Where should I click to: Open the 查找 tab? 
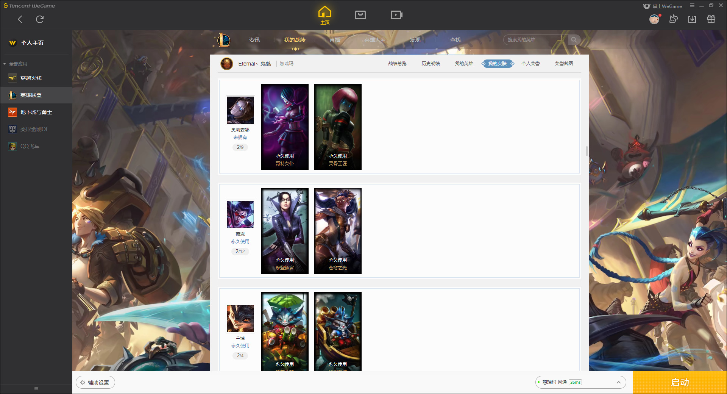click(x=455, y=40)
